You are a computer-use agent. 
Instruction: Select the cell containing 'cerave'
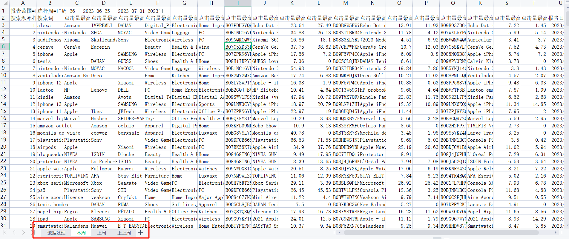[50, 47]
